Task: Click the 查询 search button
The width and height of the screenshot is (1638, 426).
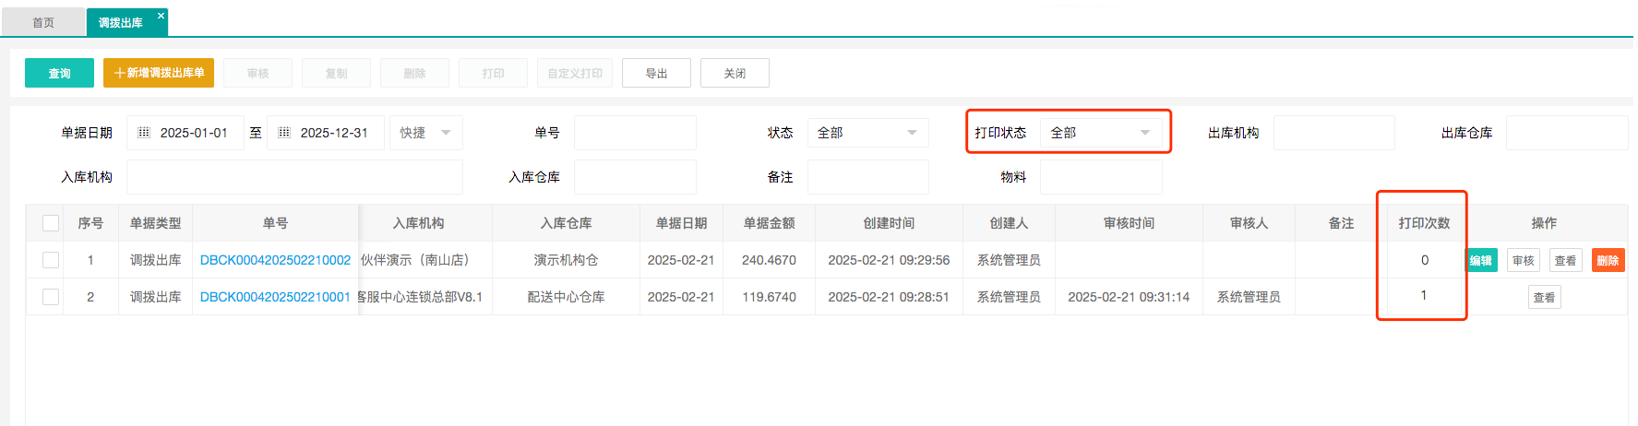Action: click(x=59, y=73)
